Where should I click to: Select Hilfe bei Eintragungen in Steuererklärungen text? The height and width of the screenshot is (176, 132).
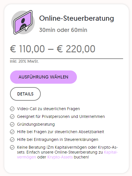(x=58, y=139)
